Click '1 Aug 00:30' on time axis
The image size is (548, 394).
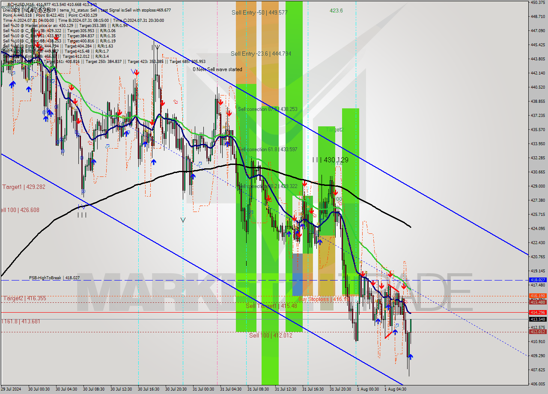click(x=368, y=389)
